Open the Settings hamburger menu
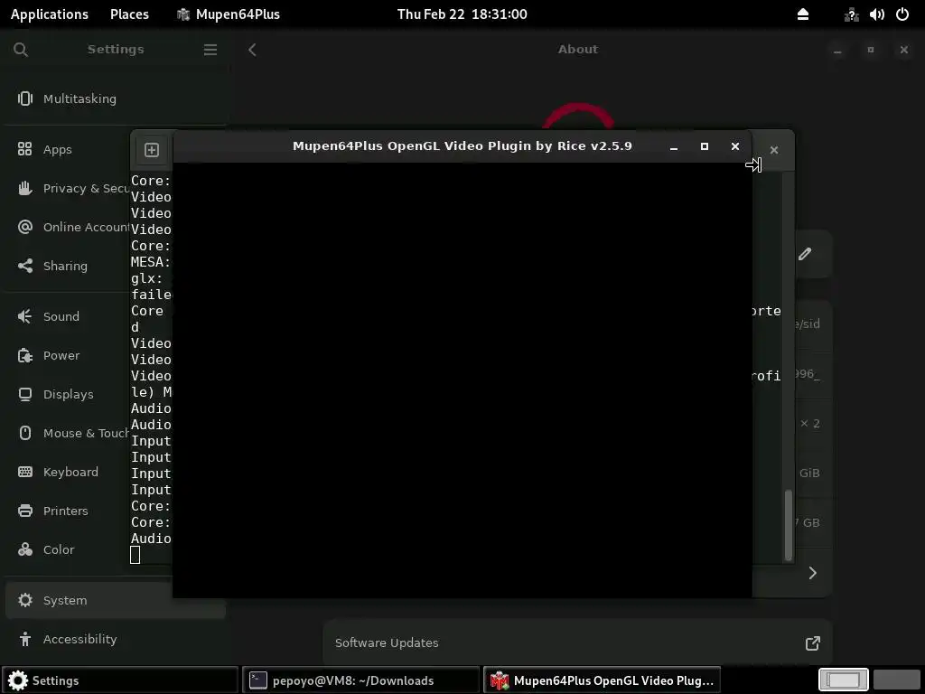Image resolution: width=925 pixels, height=694 pixels. tap(210, 50)
